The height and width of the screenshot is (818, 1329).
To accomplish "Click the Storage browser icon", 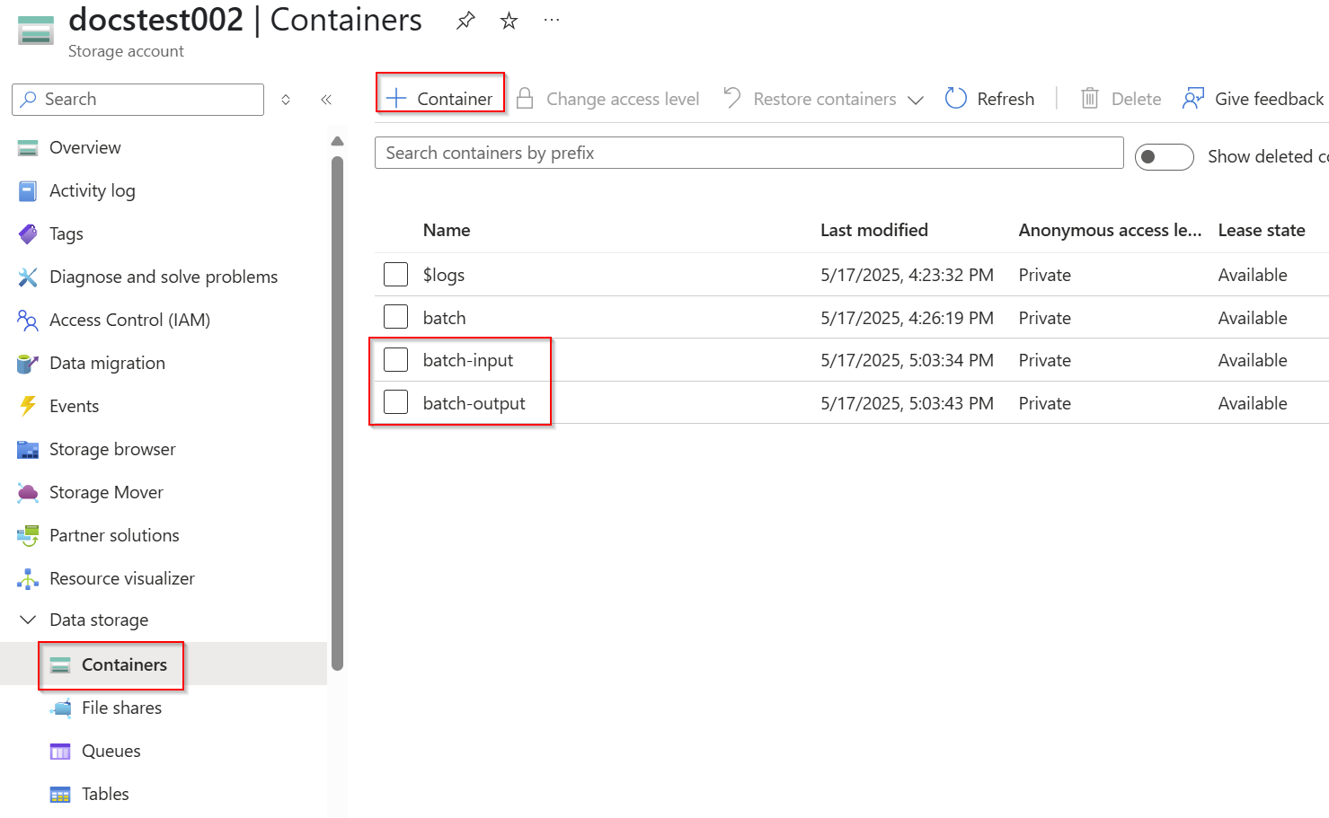I will tap(28, 450).
